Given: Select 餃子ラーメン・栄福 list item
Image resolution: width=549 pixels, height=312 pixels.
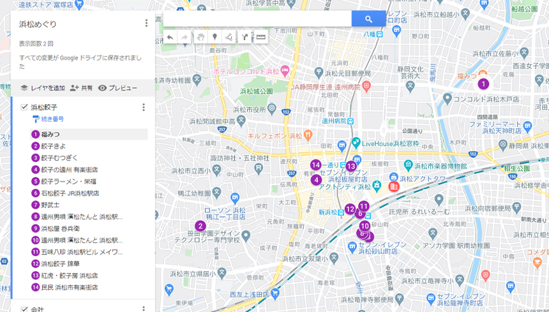Looking at the screenshot, I should tap(89, 182).
